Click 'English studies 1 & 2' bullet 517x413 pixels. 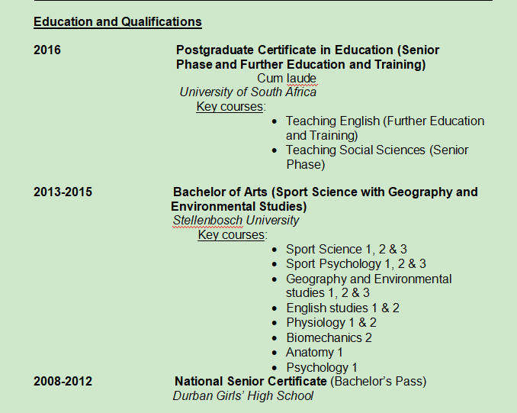[342, 308]
